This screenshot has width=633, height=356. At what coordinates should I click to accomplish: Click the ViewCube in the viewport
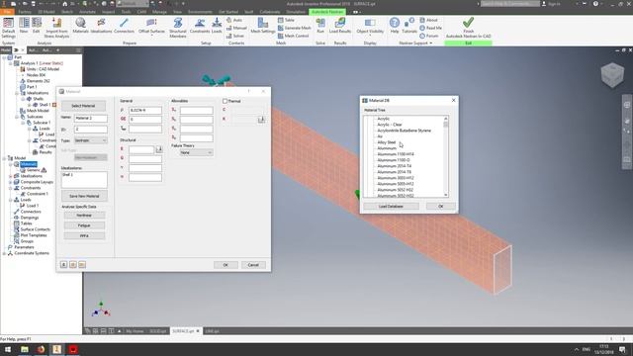click(612, 75)
